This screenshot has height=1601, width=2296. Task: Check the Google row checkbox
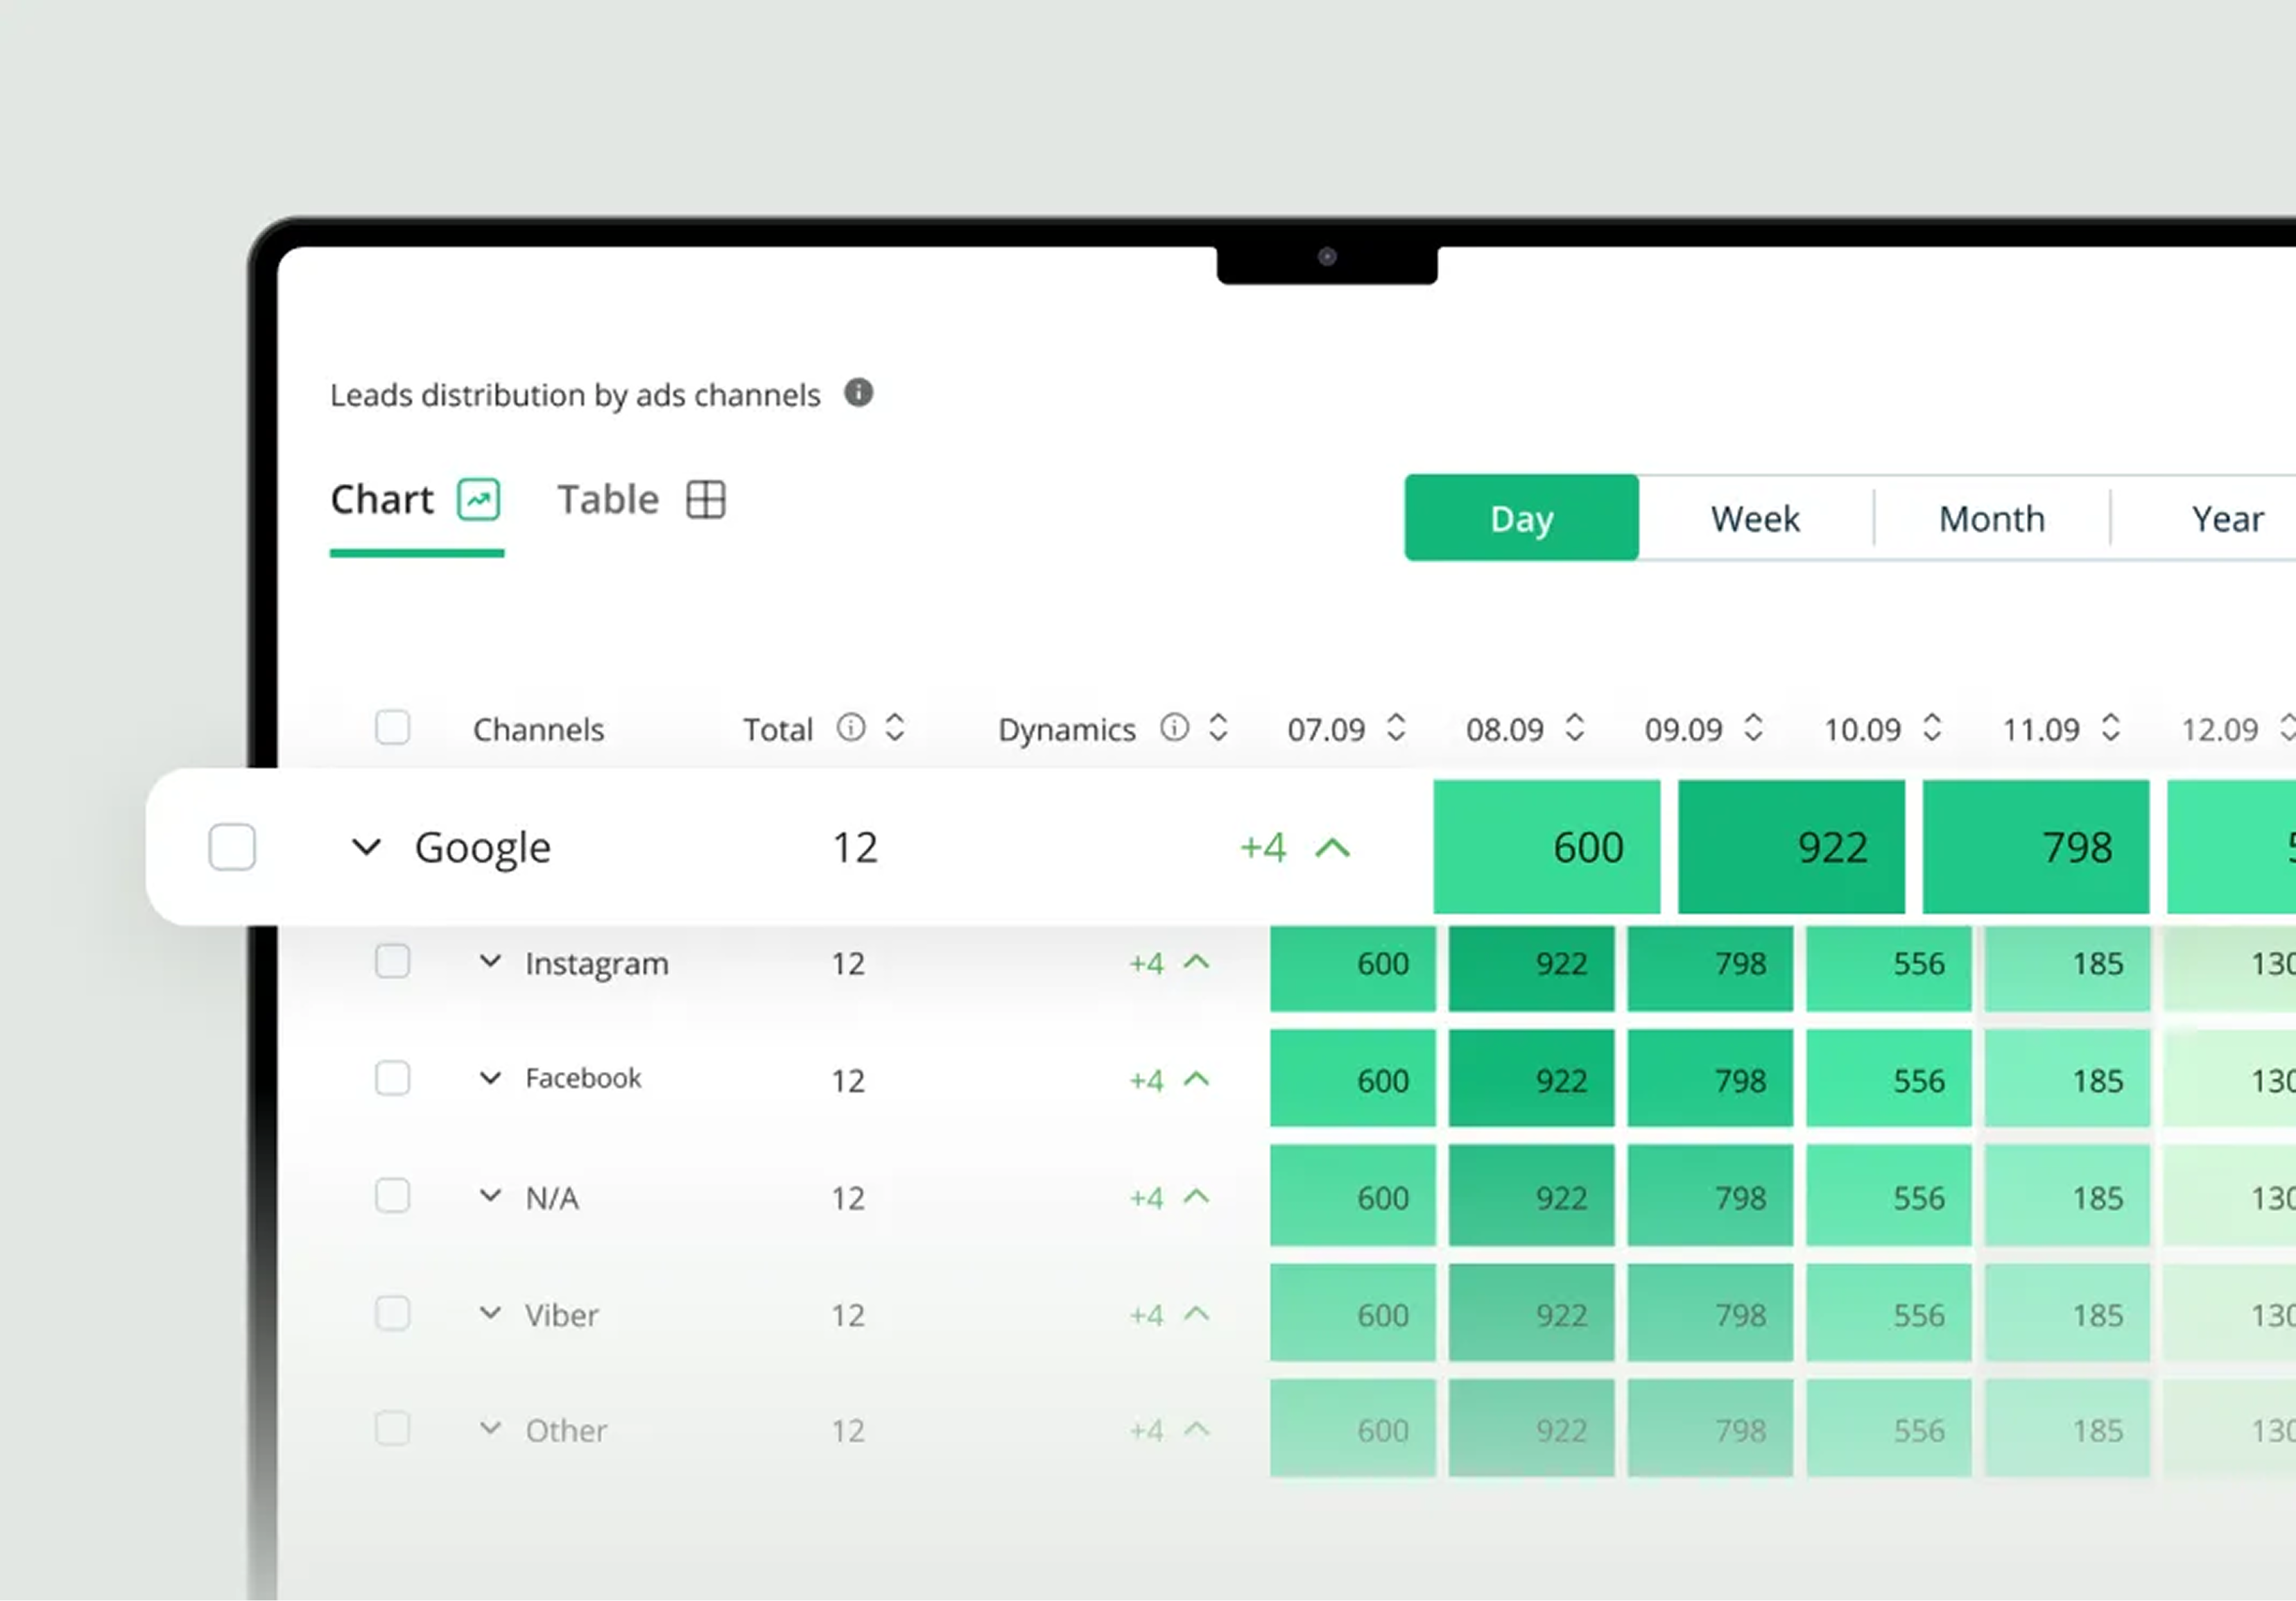point(232,847)
